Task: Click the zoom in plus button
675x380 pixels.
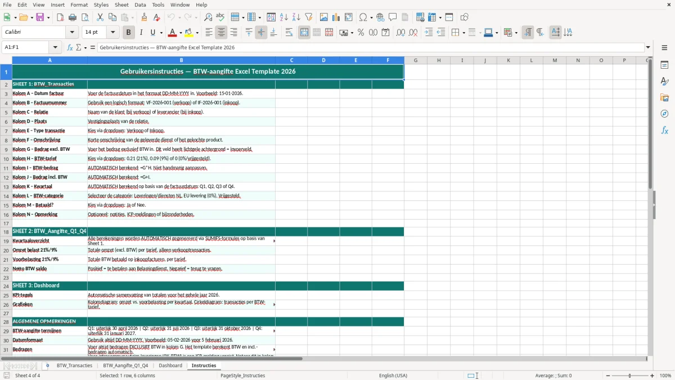Action: point(652,375)
